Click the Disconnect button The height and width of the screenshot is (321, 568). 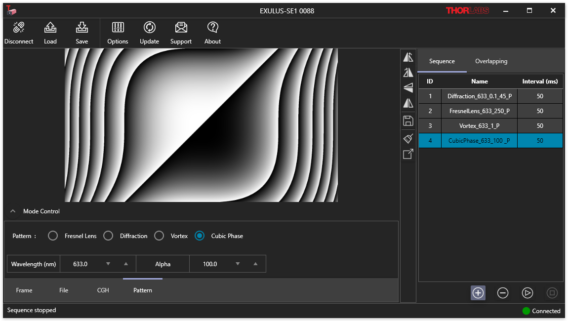click(x=19, y=33)
